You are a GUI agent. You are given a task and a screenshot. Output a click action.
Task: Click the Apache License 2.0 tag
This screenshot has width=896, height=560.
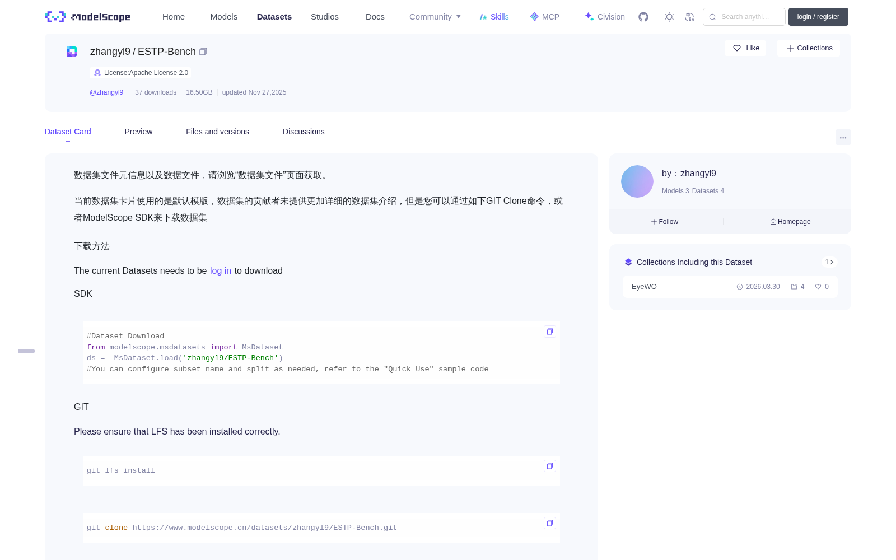[141, 73]
